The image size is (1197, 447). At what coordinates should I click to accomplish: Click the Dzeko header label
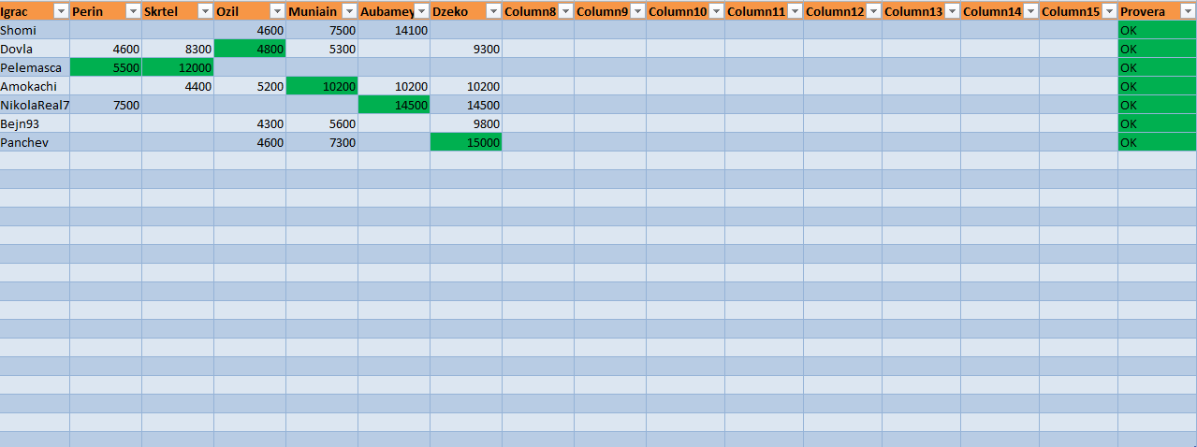tap(450, 11)
